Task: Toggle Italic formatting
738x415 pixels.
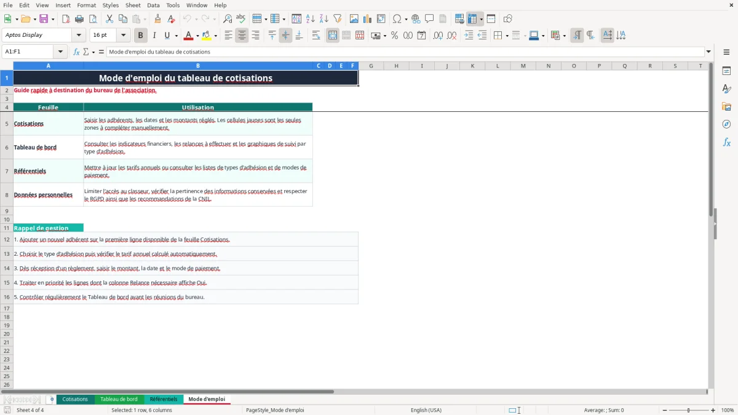Action: click(x=154, y=36)
